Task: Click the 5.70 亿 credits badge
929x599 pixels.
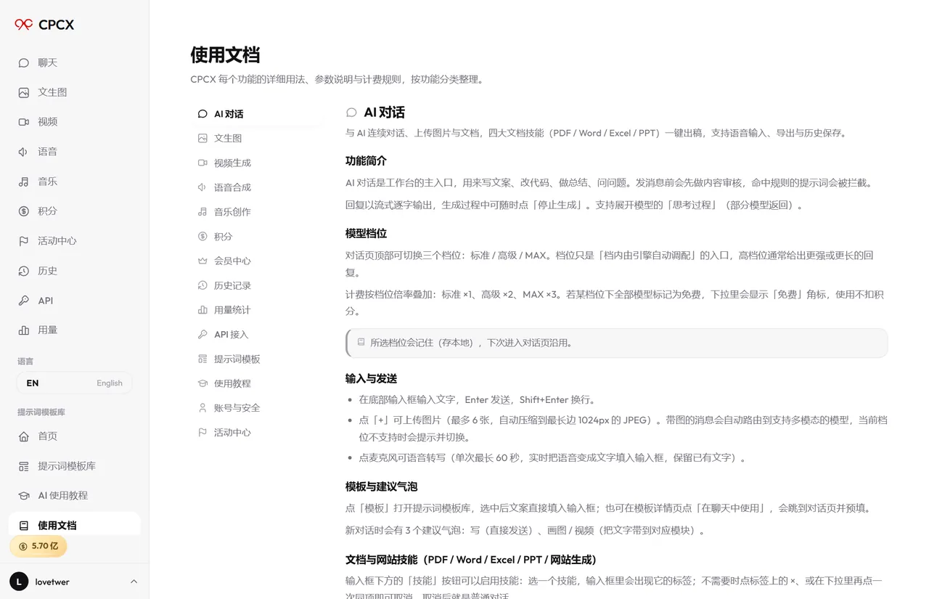Action: [x=38, y=546]
